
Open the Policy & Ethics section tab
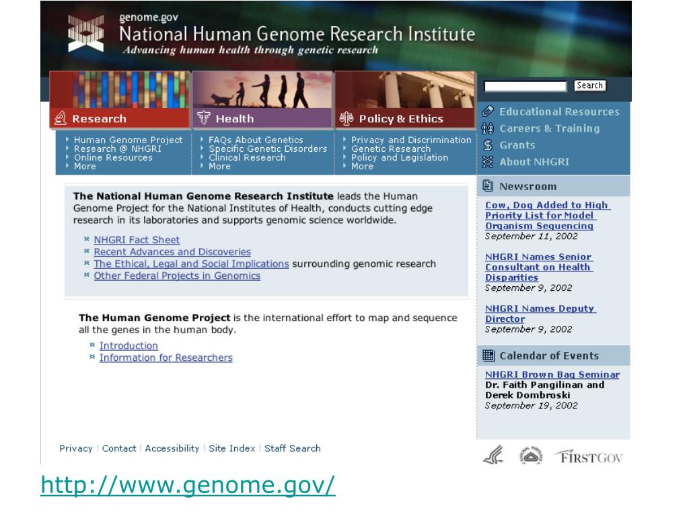click(405, 118)
